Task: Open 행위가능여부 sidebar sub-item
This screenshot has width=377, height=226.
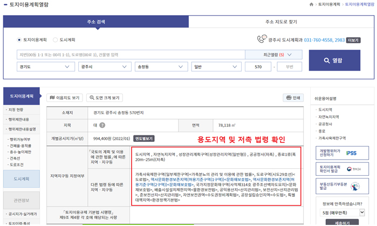Action: tap(20, 140)
